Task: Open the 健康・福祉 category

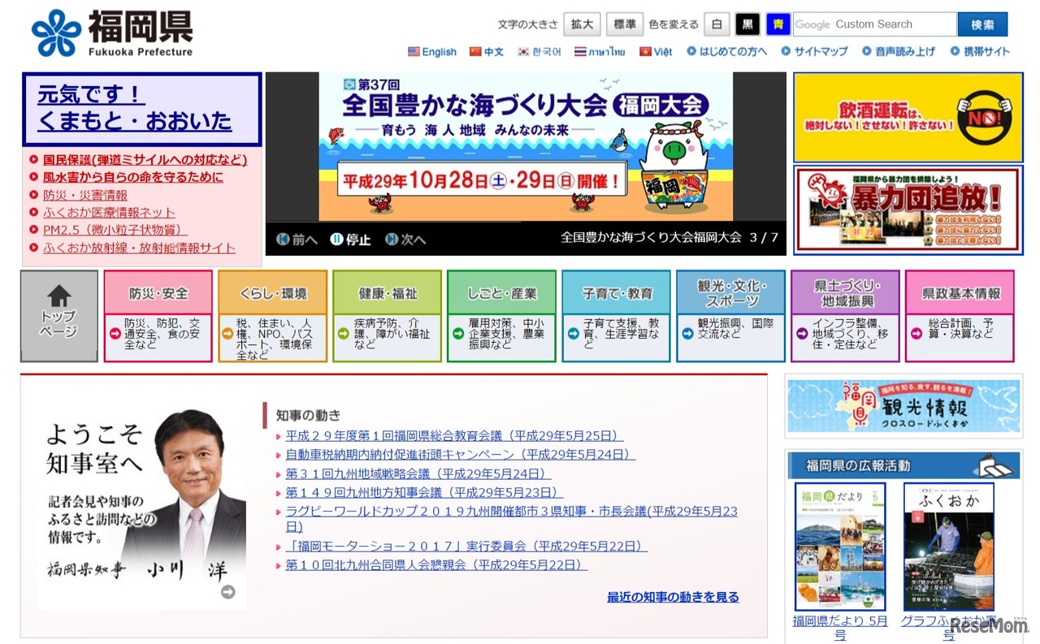Action: [387, 316]
